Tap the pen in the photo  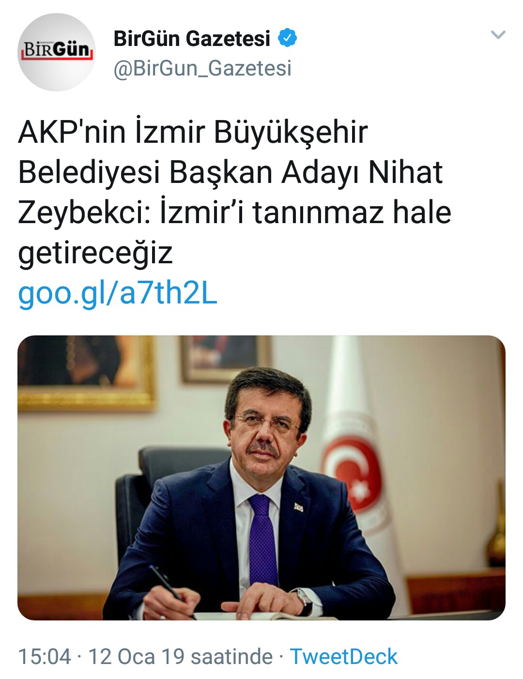pyautogui.click(x=166, y=583)
